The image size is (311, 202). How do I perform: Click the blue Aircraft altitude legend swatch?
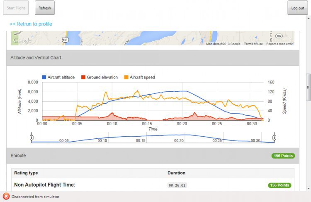coord(44,77)
